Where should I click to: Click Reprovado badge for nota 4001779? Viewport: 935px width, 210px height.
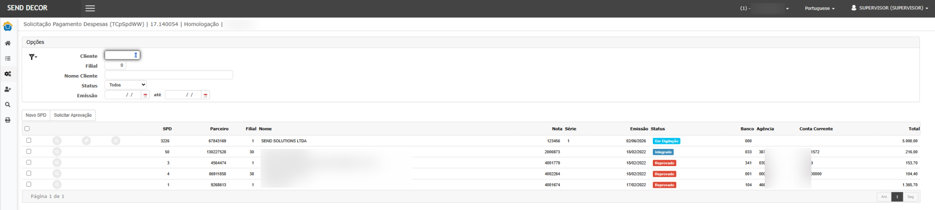click(665, 163)
